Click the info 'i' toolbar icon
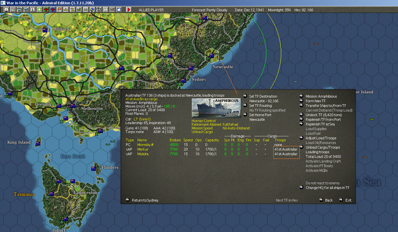The width and height of the screenshot is (398, 232). (32, 10)
